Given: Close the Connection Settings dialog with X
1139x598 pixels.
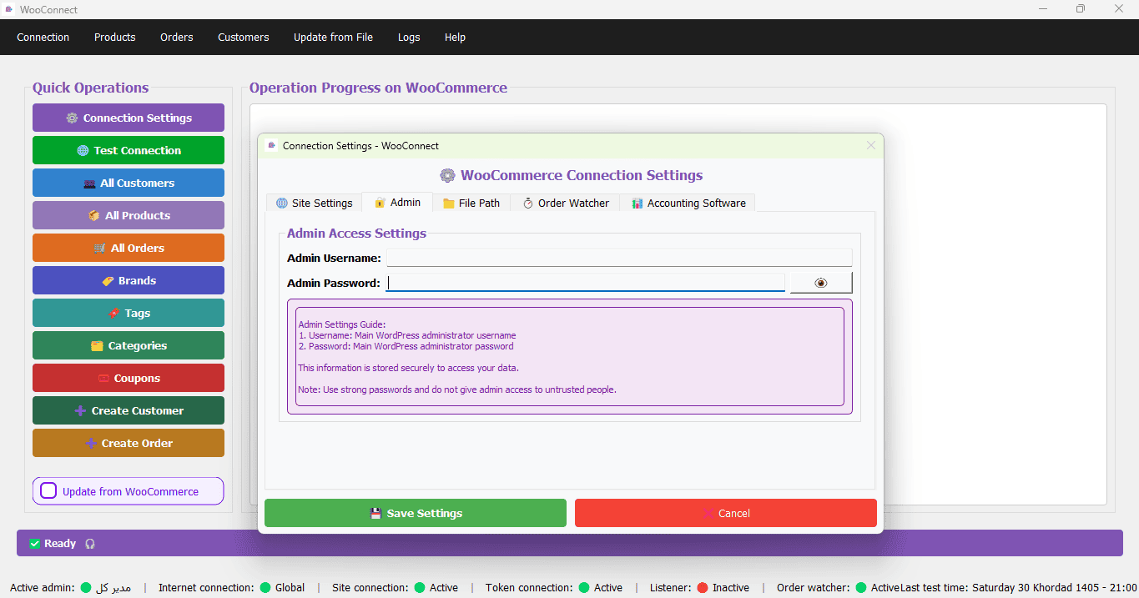Looking at the screenshot, I should [871, 145].
